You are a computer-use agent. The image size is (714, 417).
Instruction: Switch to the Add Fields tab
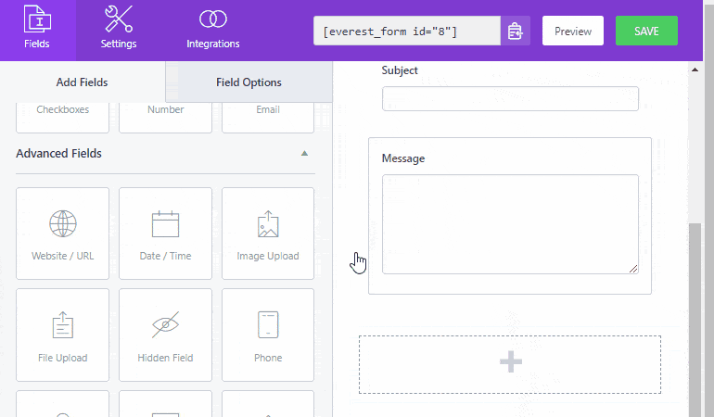(x=82, y=82)
